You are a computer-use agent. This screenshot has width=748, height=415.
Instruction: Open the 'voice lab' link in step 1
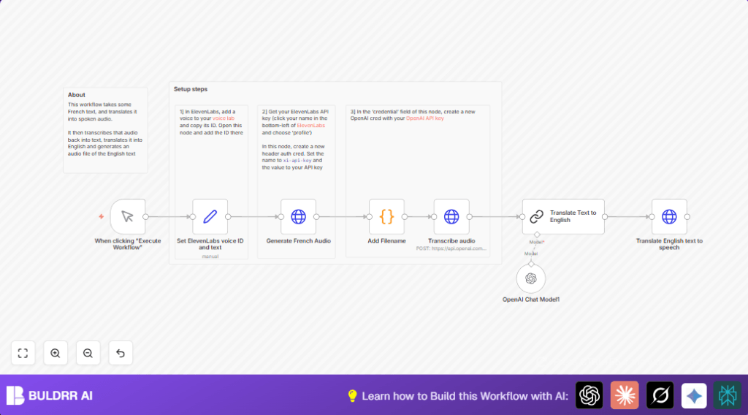224,118
